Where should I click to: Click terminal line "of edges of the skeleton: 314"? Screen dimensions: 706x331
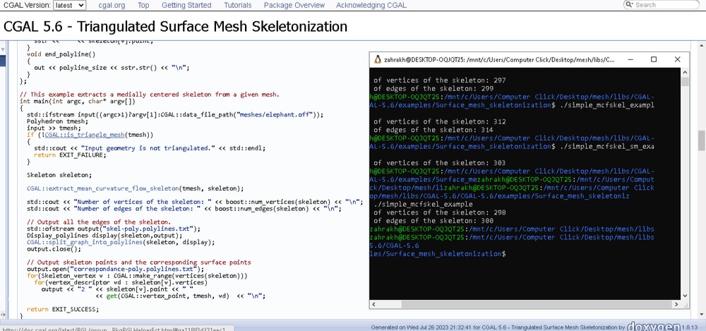click(x=433, y=130)
